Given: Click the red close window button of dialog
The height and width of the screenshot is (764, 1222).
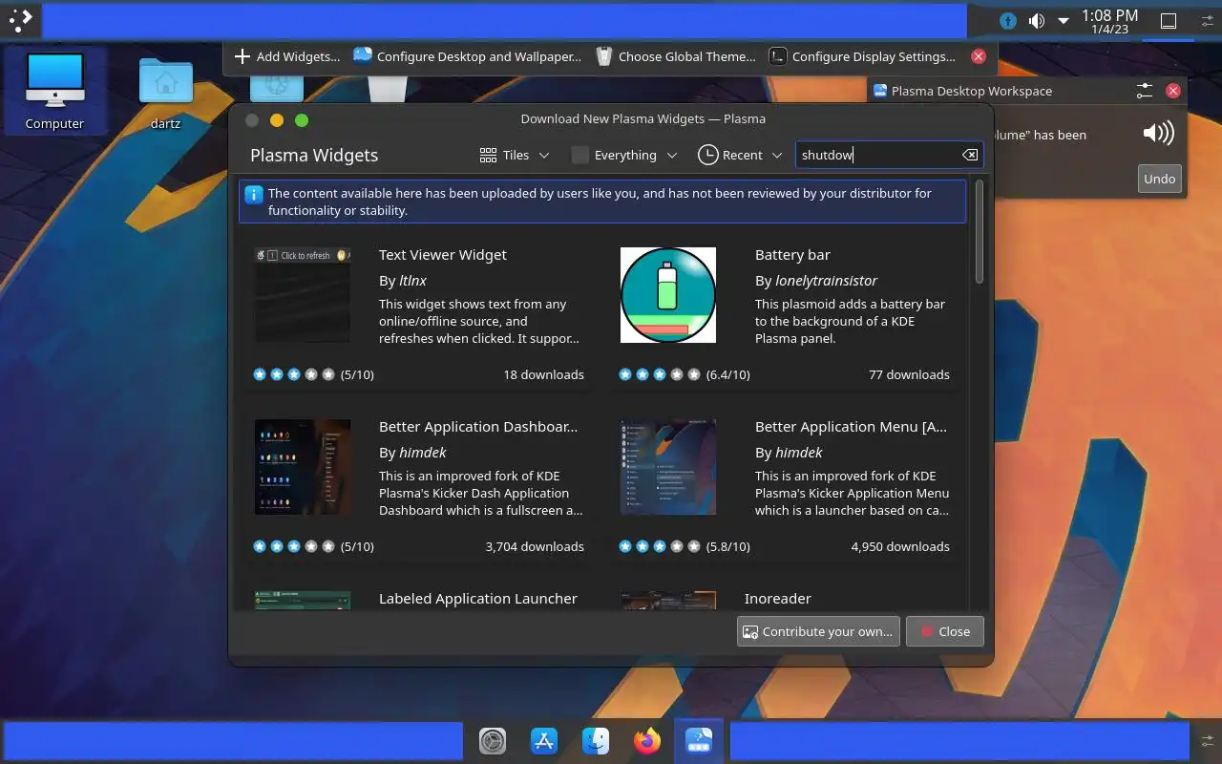Looking at the screenshot, I should 252,120.
